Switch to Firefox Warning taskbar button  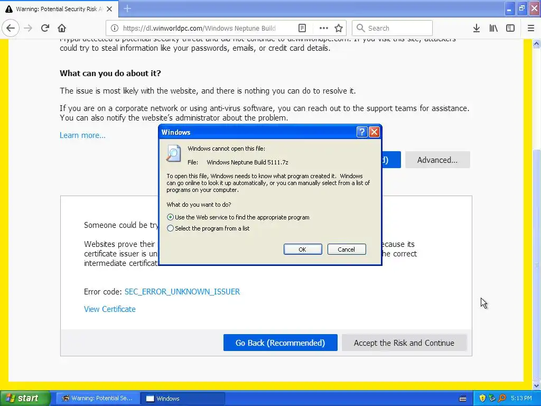[98, 399]
